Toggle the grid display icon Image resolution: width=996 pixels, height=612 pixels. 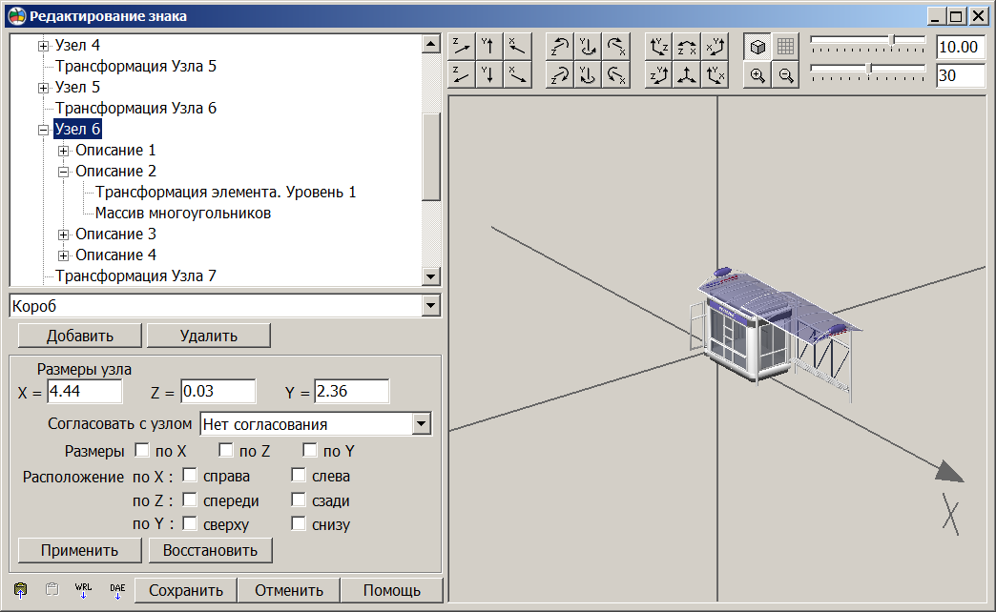click(785, 47)
